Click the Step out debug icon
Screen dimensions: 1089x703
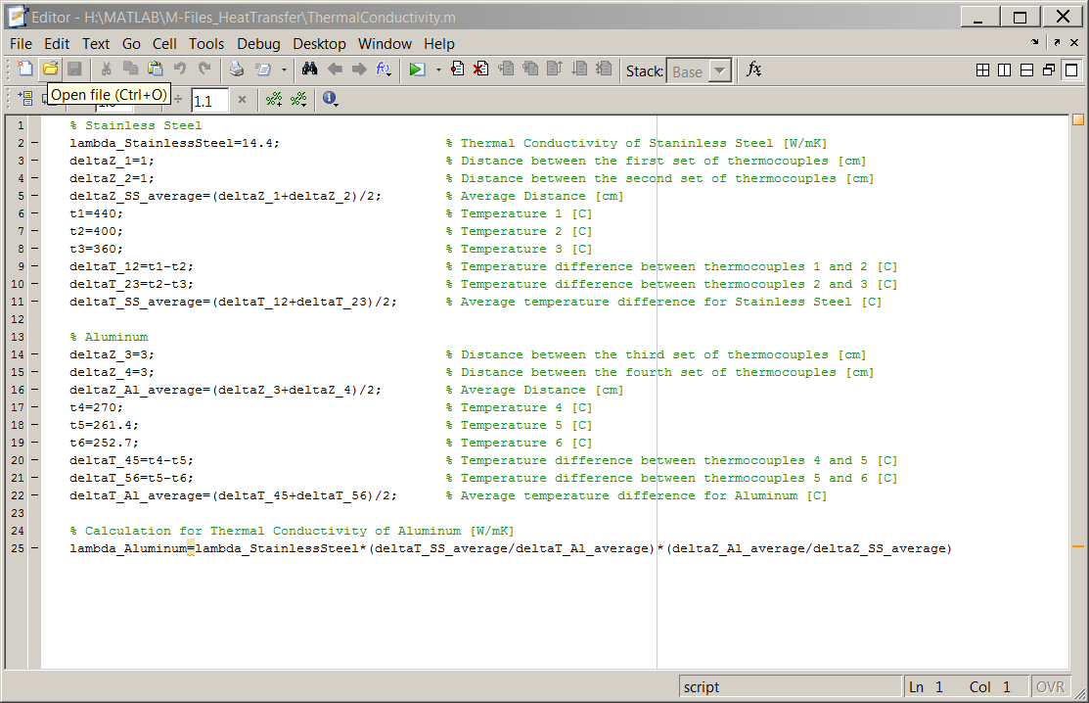point(555,69)
